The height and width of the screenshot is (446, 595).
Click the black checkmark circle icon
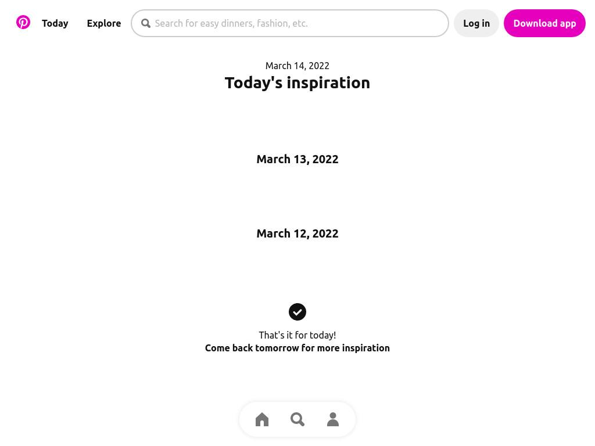(297, 312)
